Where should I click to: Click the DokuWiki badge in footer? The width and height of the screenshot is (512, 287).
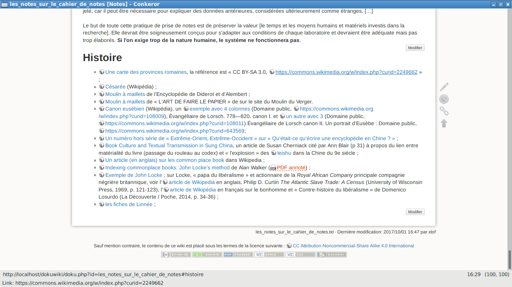pos(331,255)
